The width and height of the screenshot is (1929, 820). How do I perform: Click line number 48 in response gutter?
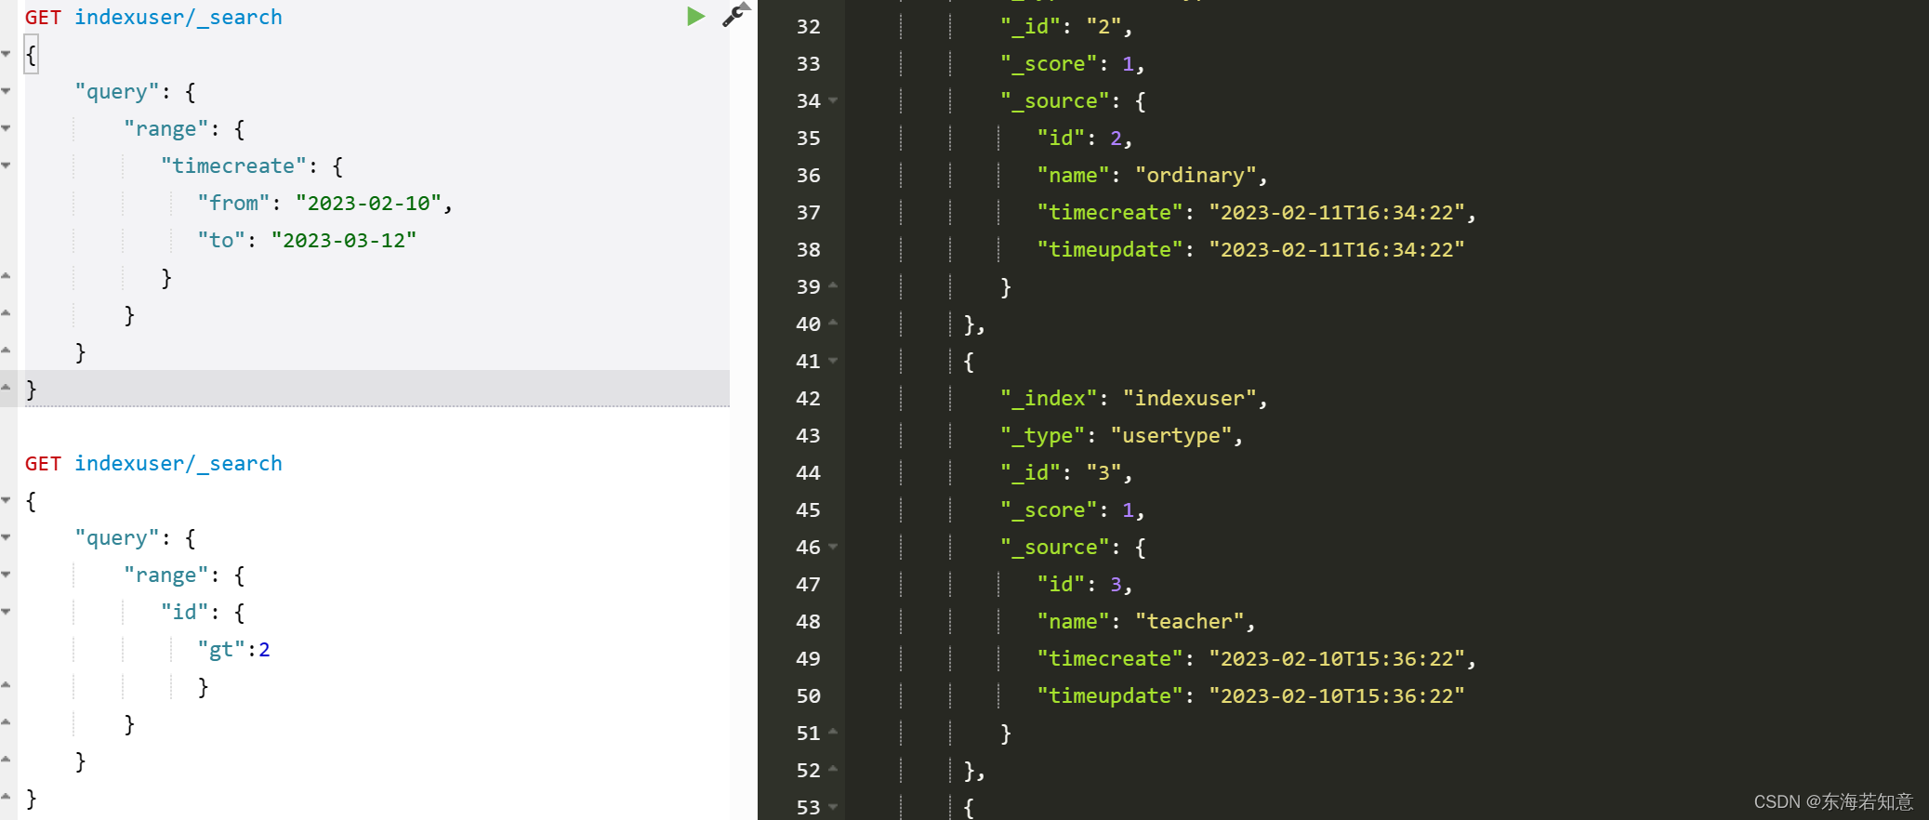tap(808, 621)
